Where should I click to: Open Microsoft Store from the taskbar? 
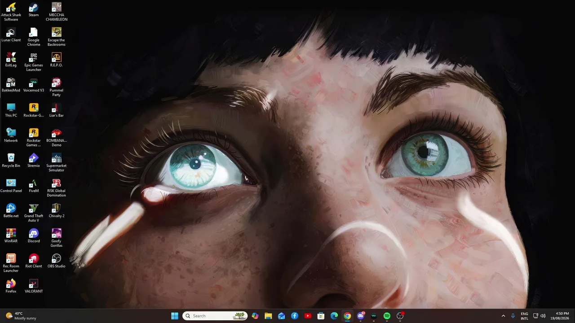click(321, 316)
